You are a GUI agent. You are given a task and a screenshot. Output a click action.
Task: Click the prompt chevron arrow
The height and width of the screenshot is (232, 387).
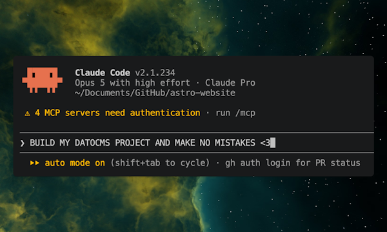[x=23, y=143]
